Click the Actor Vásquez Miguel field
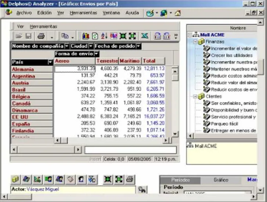The width and height of the screenshot is (267, 202). click(73, 190)
